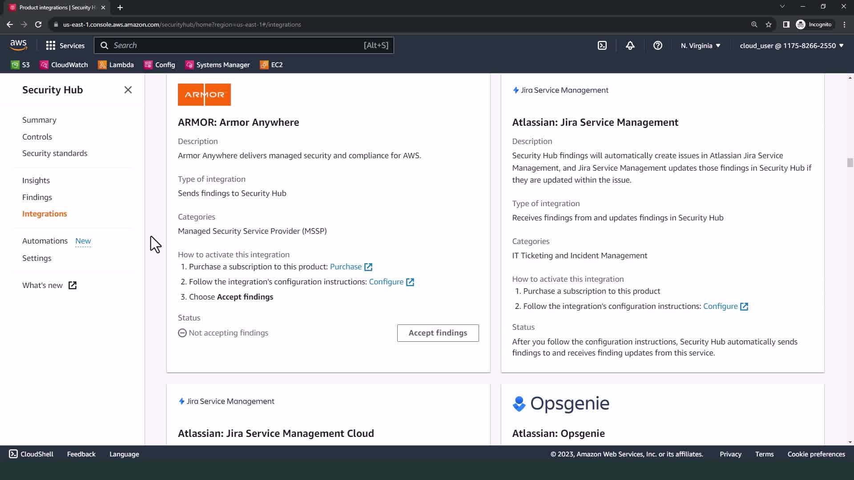Open the Lambda favorites shortcut

(x=116, y=65)
